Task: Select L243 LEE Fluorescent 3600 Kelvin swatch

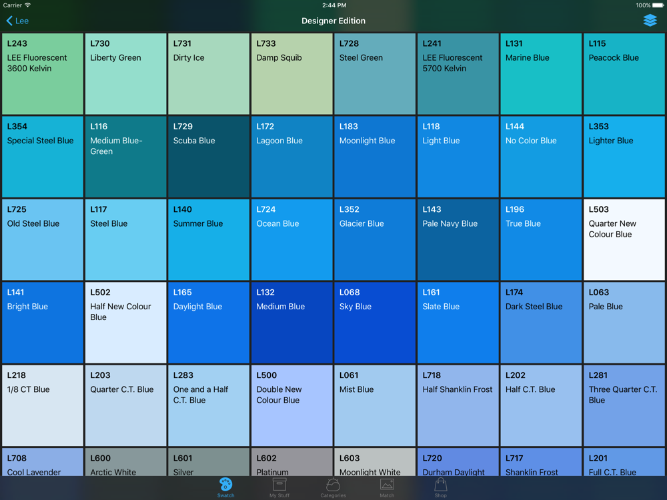Action: click(43, 73)
